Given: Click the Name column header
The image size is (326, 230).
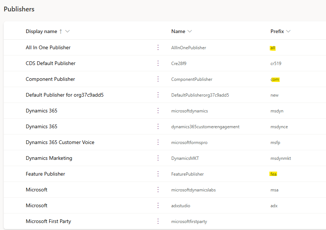Looking at the screenshot, I should (x=178, y=31).
